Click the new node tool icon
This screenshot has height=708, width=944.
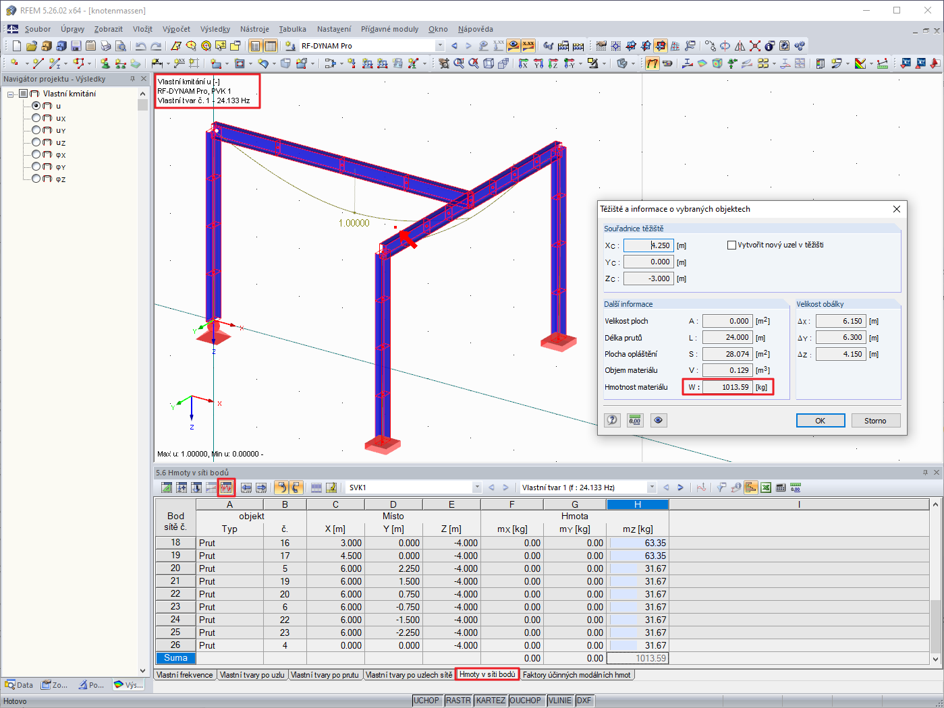click(14, 63)
